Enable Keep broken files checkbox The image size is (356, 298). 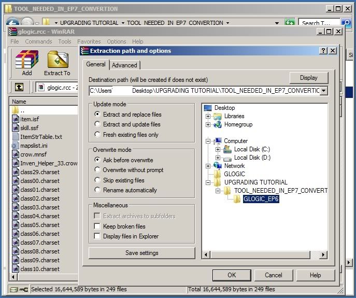coord(97,226)
